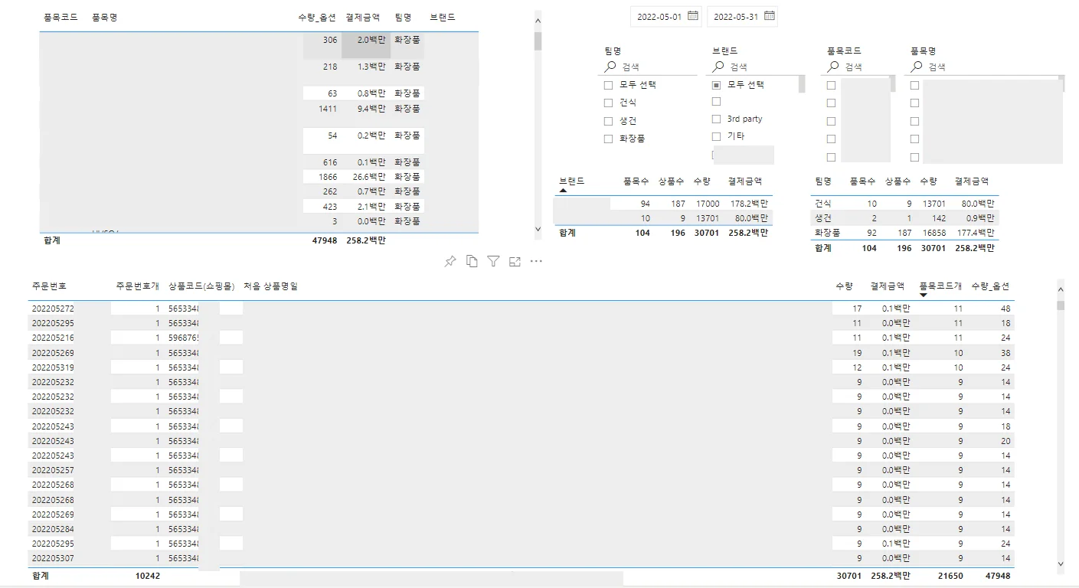Click the 품목코드 slicer scrollbar thumb

coord(893,83)
